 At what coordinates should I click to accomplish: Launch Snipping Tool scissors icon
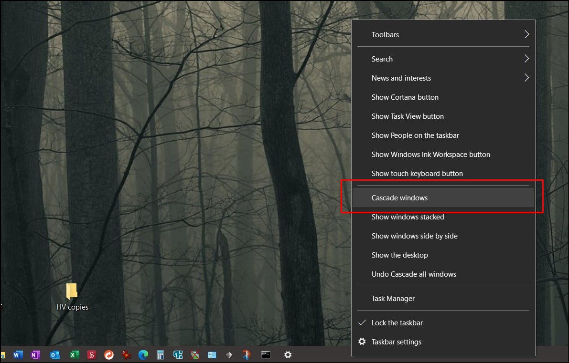click(x=247, y=355)
